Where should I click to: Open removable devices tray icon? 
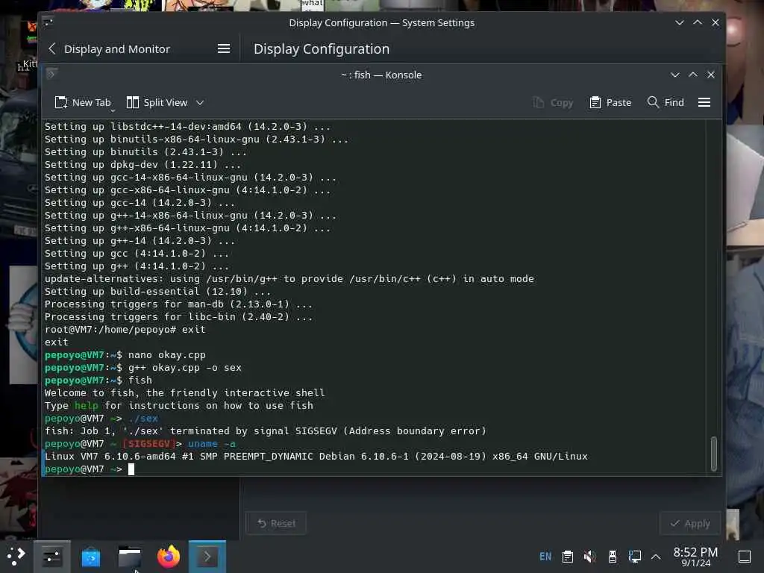pyautogui.click(x=613, y=557)
